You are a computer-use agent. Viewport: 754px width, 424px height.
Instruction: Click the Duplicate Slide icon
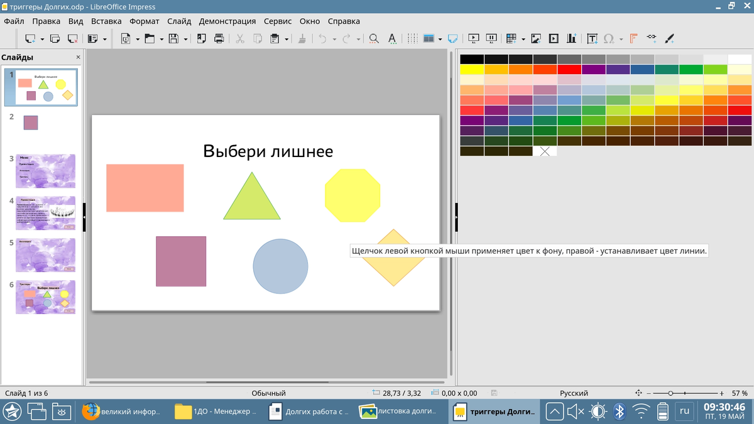point(55,38)
